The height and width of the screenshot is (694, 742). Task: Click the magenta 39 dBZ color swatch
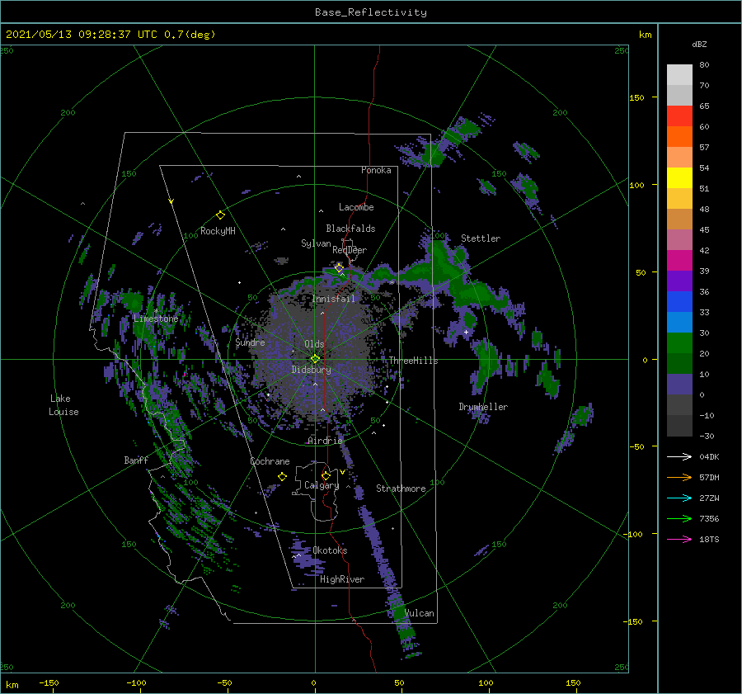[x=679, y=261]
